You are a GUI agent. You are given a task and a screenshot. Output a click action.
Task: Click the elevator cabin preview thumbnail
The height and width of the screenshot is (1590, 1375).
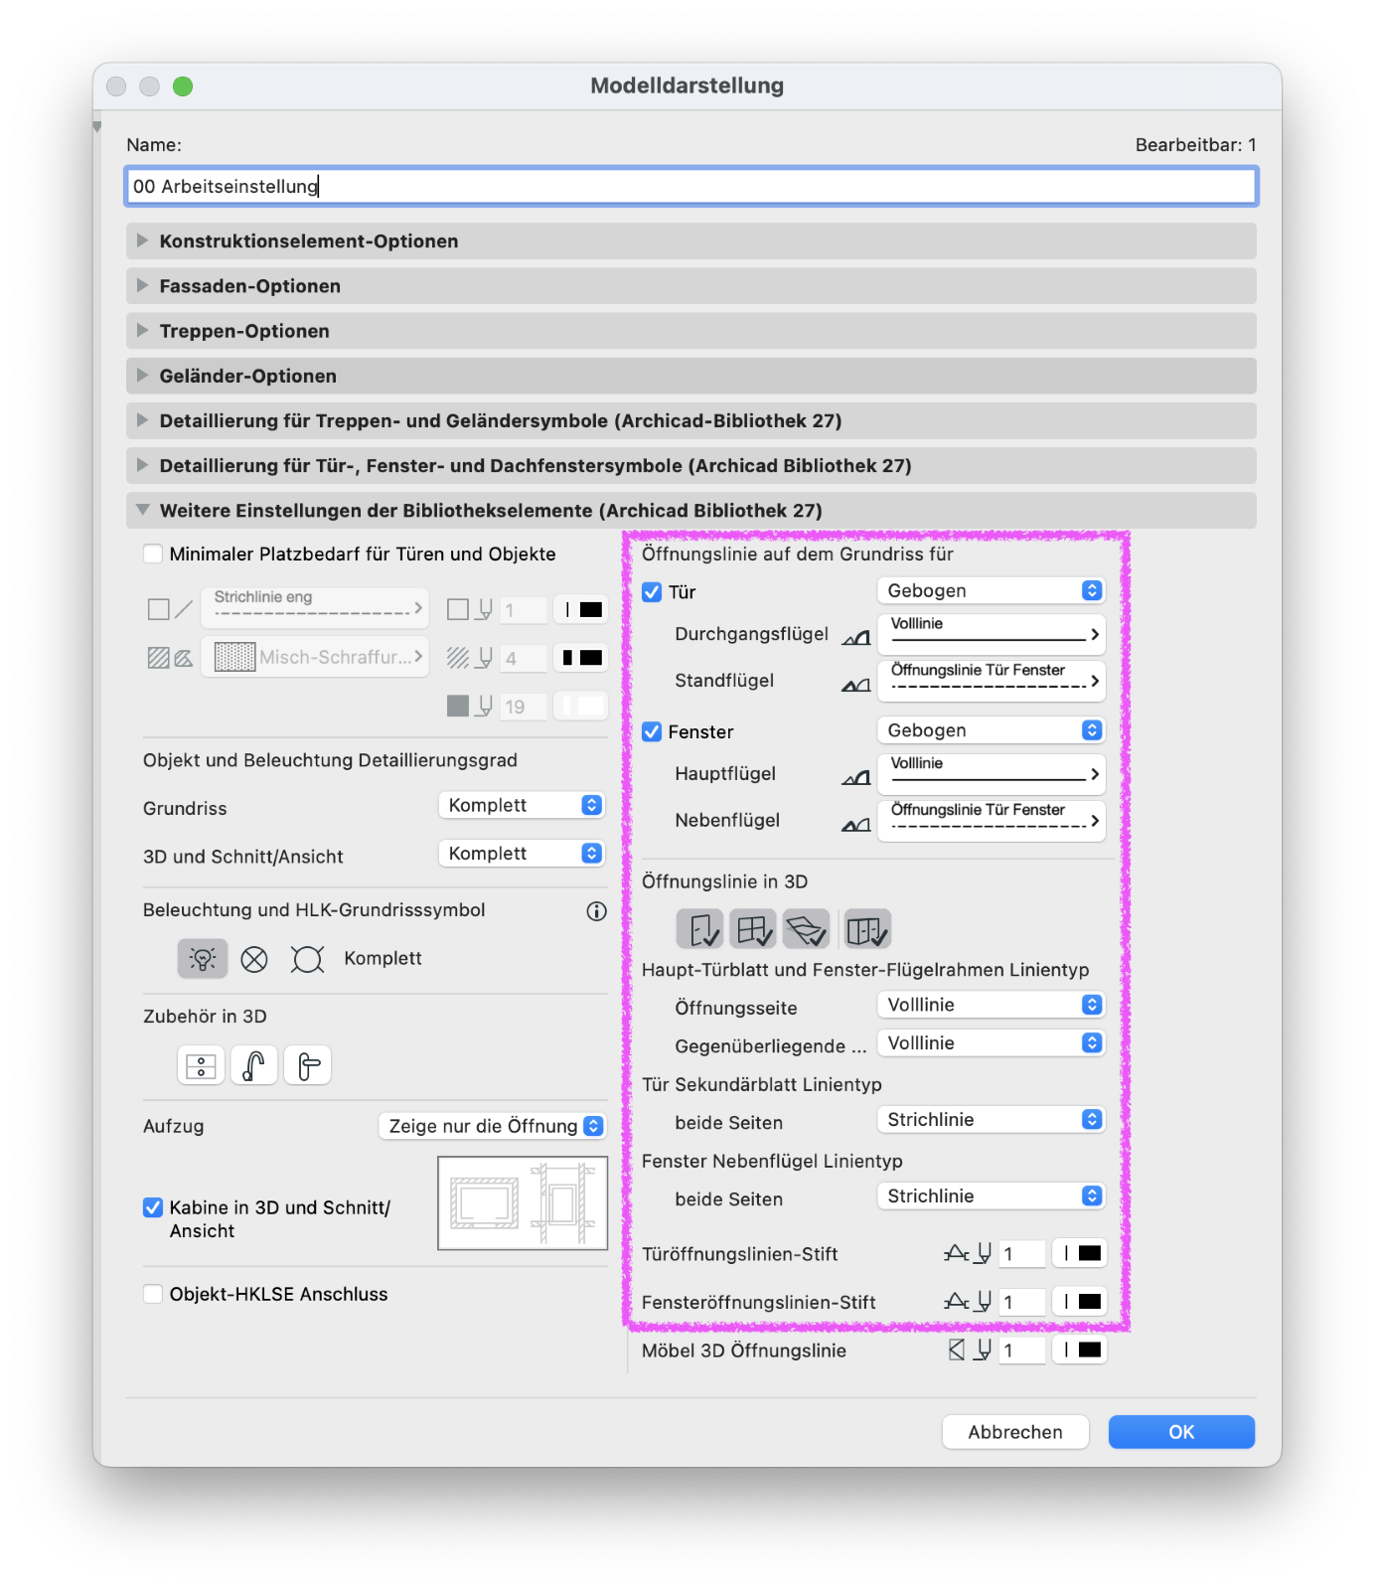[523, 1203]
